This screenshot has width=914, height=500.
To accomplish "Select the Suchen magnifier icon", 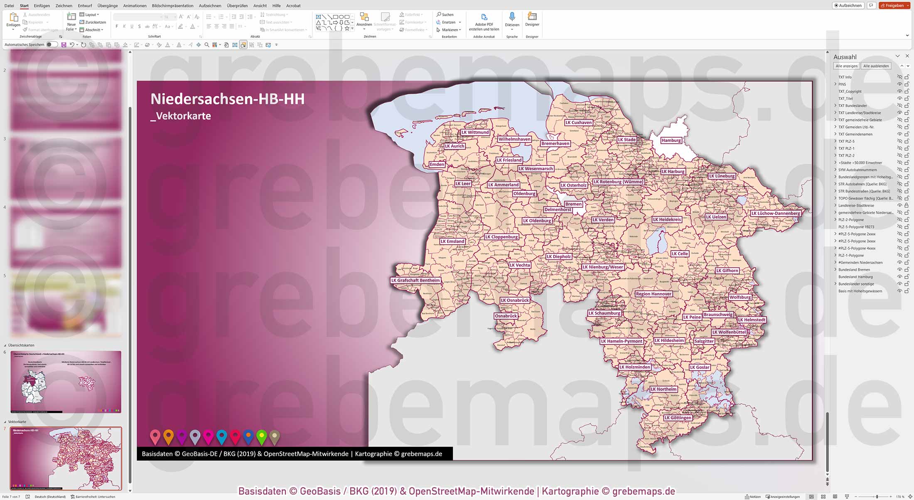I will [x=438, y=14].
